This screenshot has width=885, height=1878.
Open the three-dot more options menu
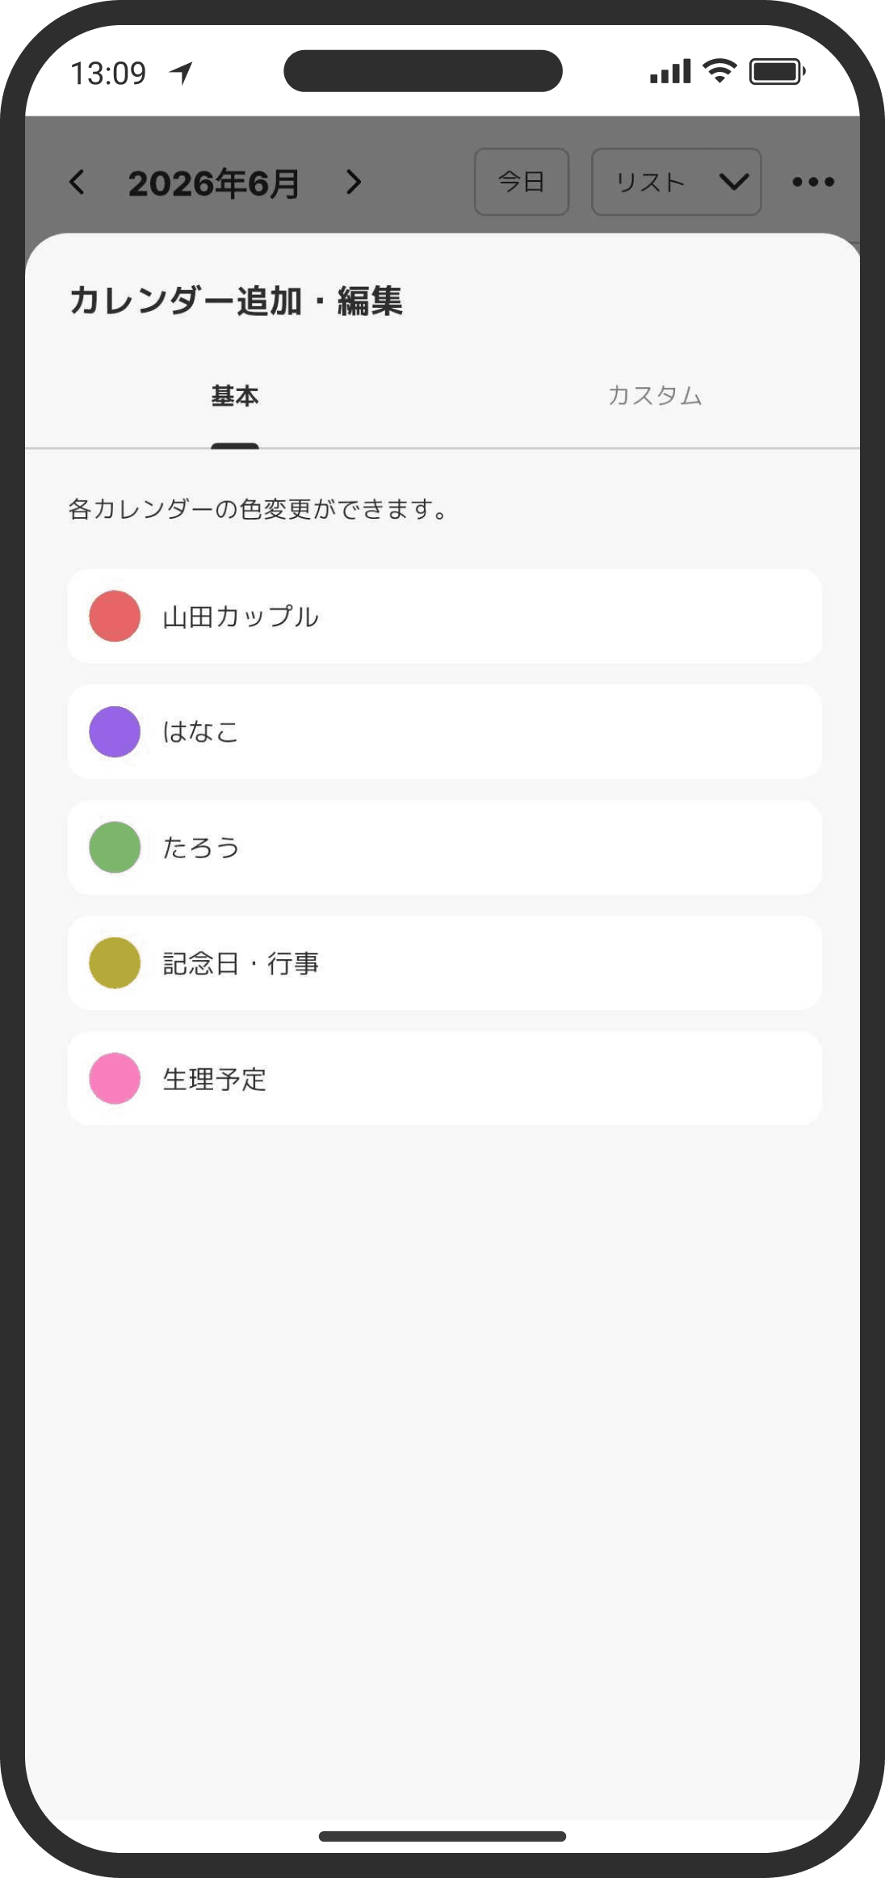(x=813, y=182)
